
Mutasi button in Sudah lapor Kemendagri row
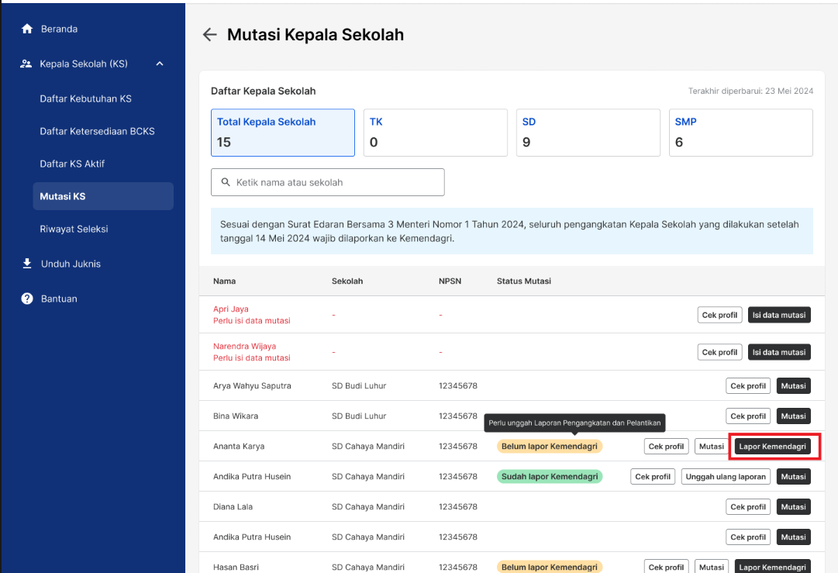coord(794,477)
